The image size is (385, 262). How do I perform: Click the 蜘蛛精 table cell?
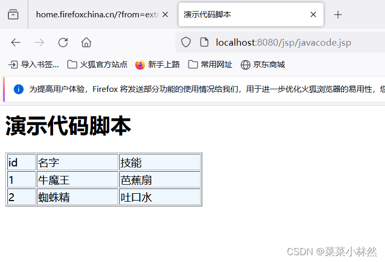pyautogui.click(x=78, y=197)
